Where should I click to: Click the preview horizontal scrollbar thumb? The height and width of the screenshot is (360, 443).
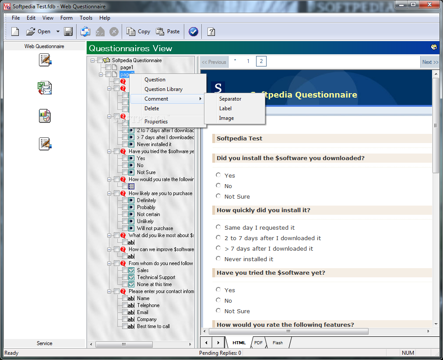(288, 331)
